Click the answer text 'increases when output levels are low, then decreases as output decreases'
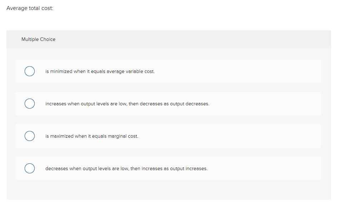Screen dimensions: 338x205 (127, 104)
